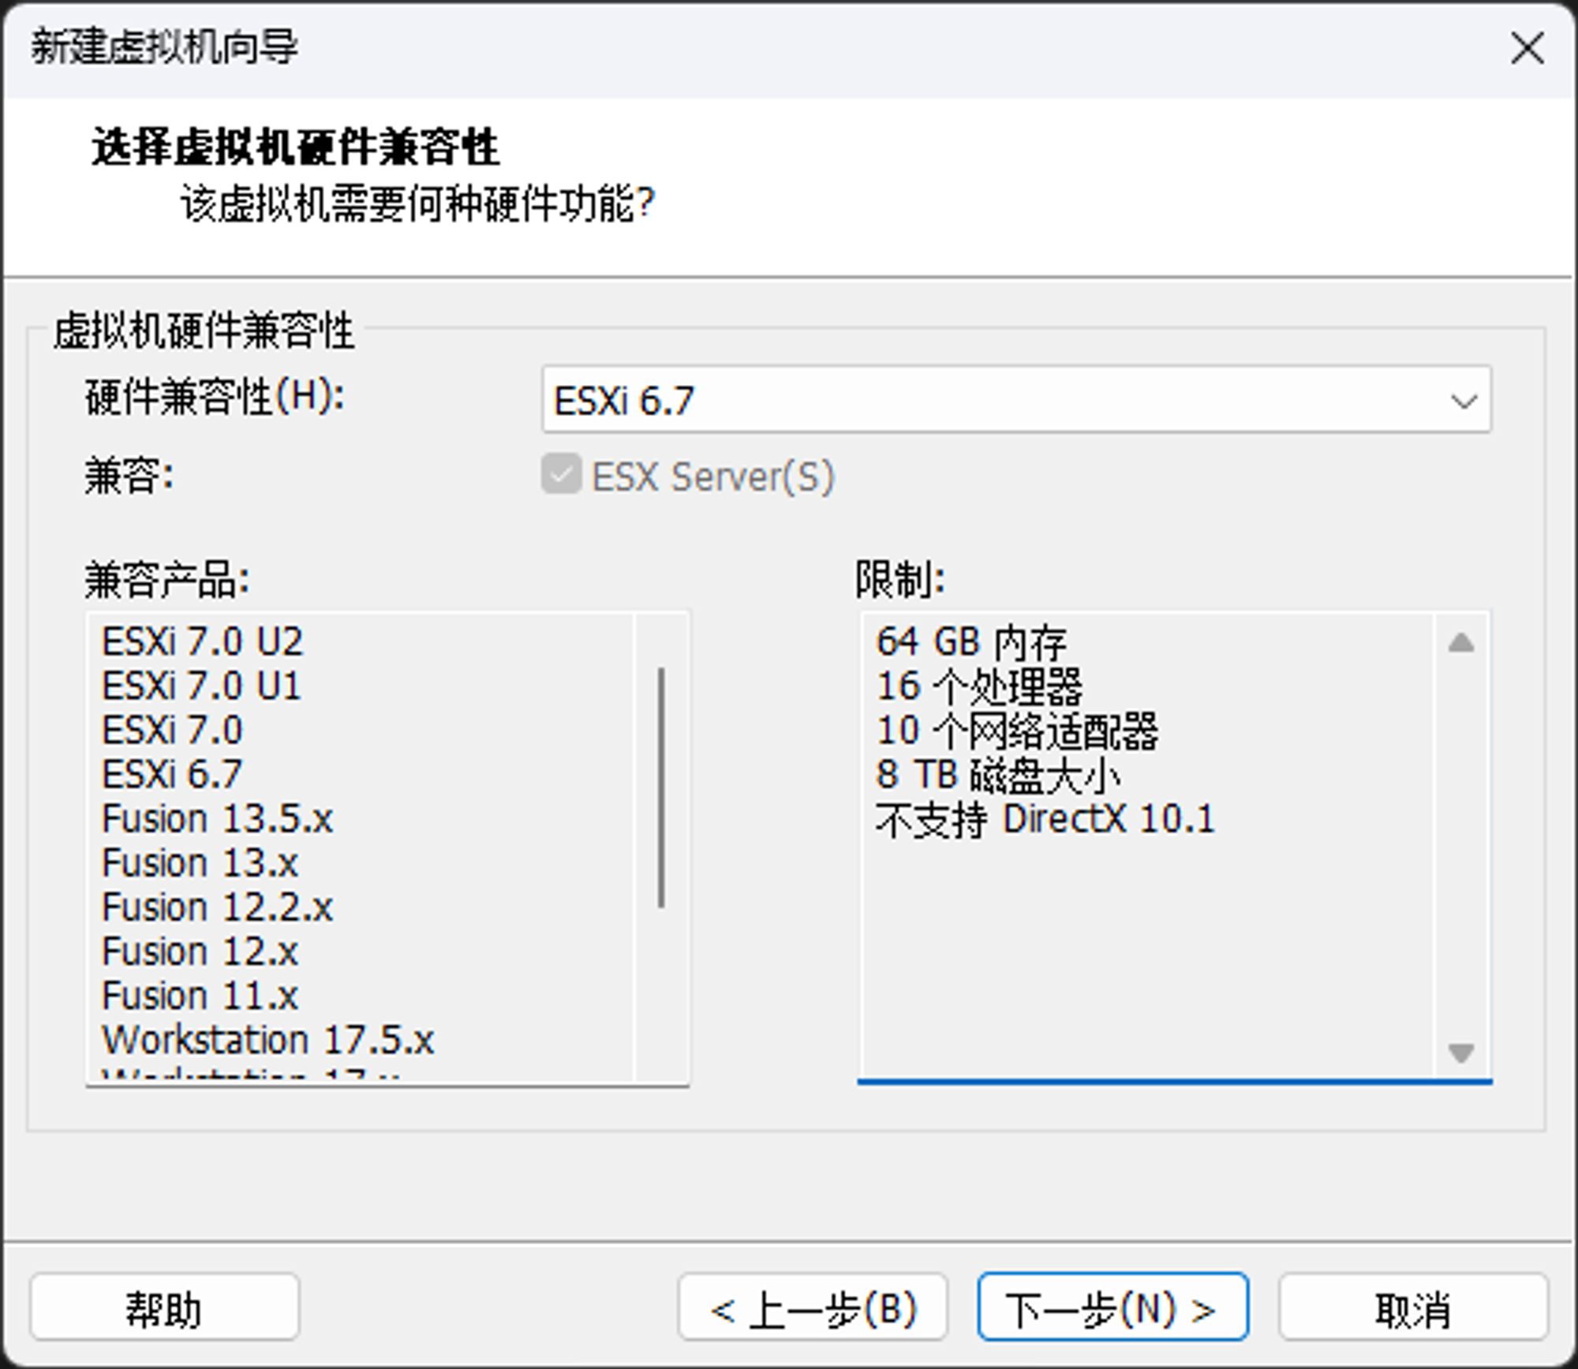Proceed with 下一步(N) button
This screenshot has height=1369, width=1578.
(x=1112, y=1308)
